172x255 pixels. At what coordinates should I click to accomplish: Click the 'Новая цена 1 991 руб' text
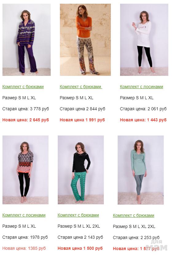click(82, 120)
